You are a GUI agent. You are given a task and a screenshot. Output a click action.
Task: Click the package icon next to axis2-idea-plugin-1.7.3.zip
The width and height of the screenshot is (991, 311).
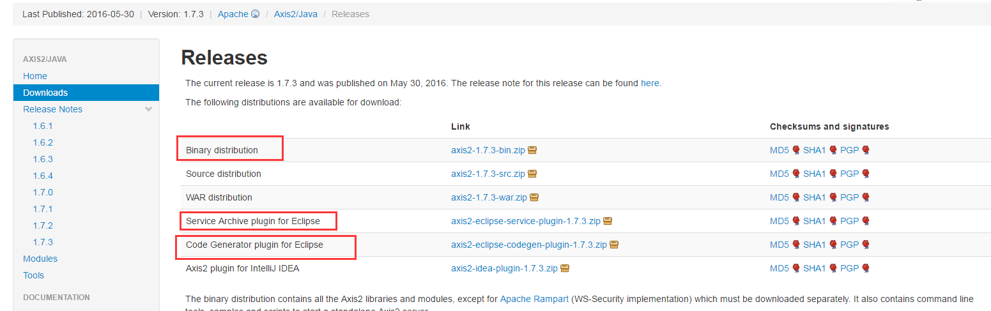(x=565, y=268)
